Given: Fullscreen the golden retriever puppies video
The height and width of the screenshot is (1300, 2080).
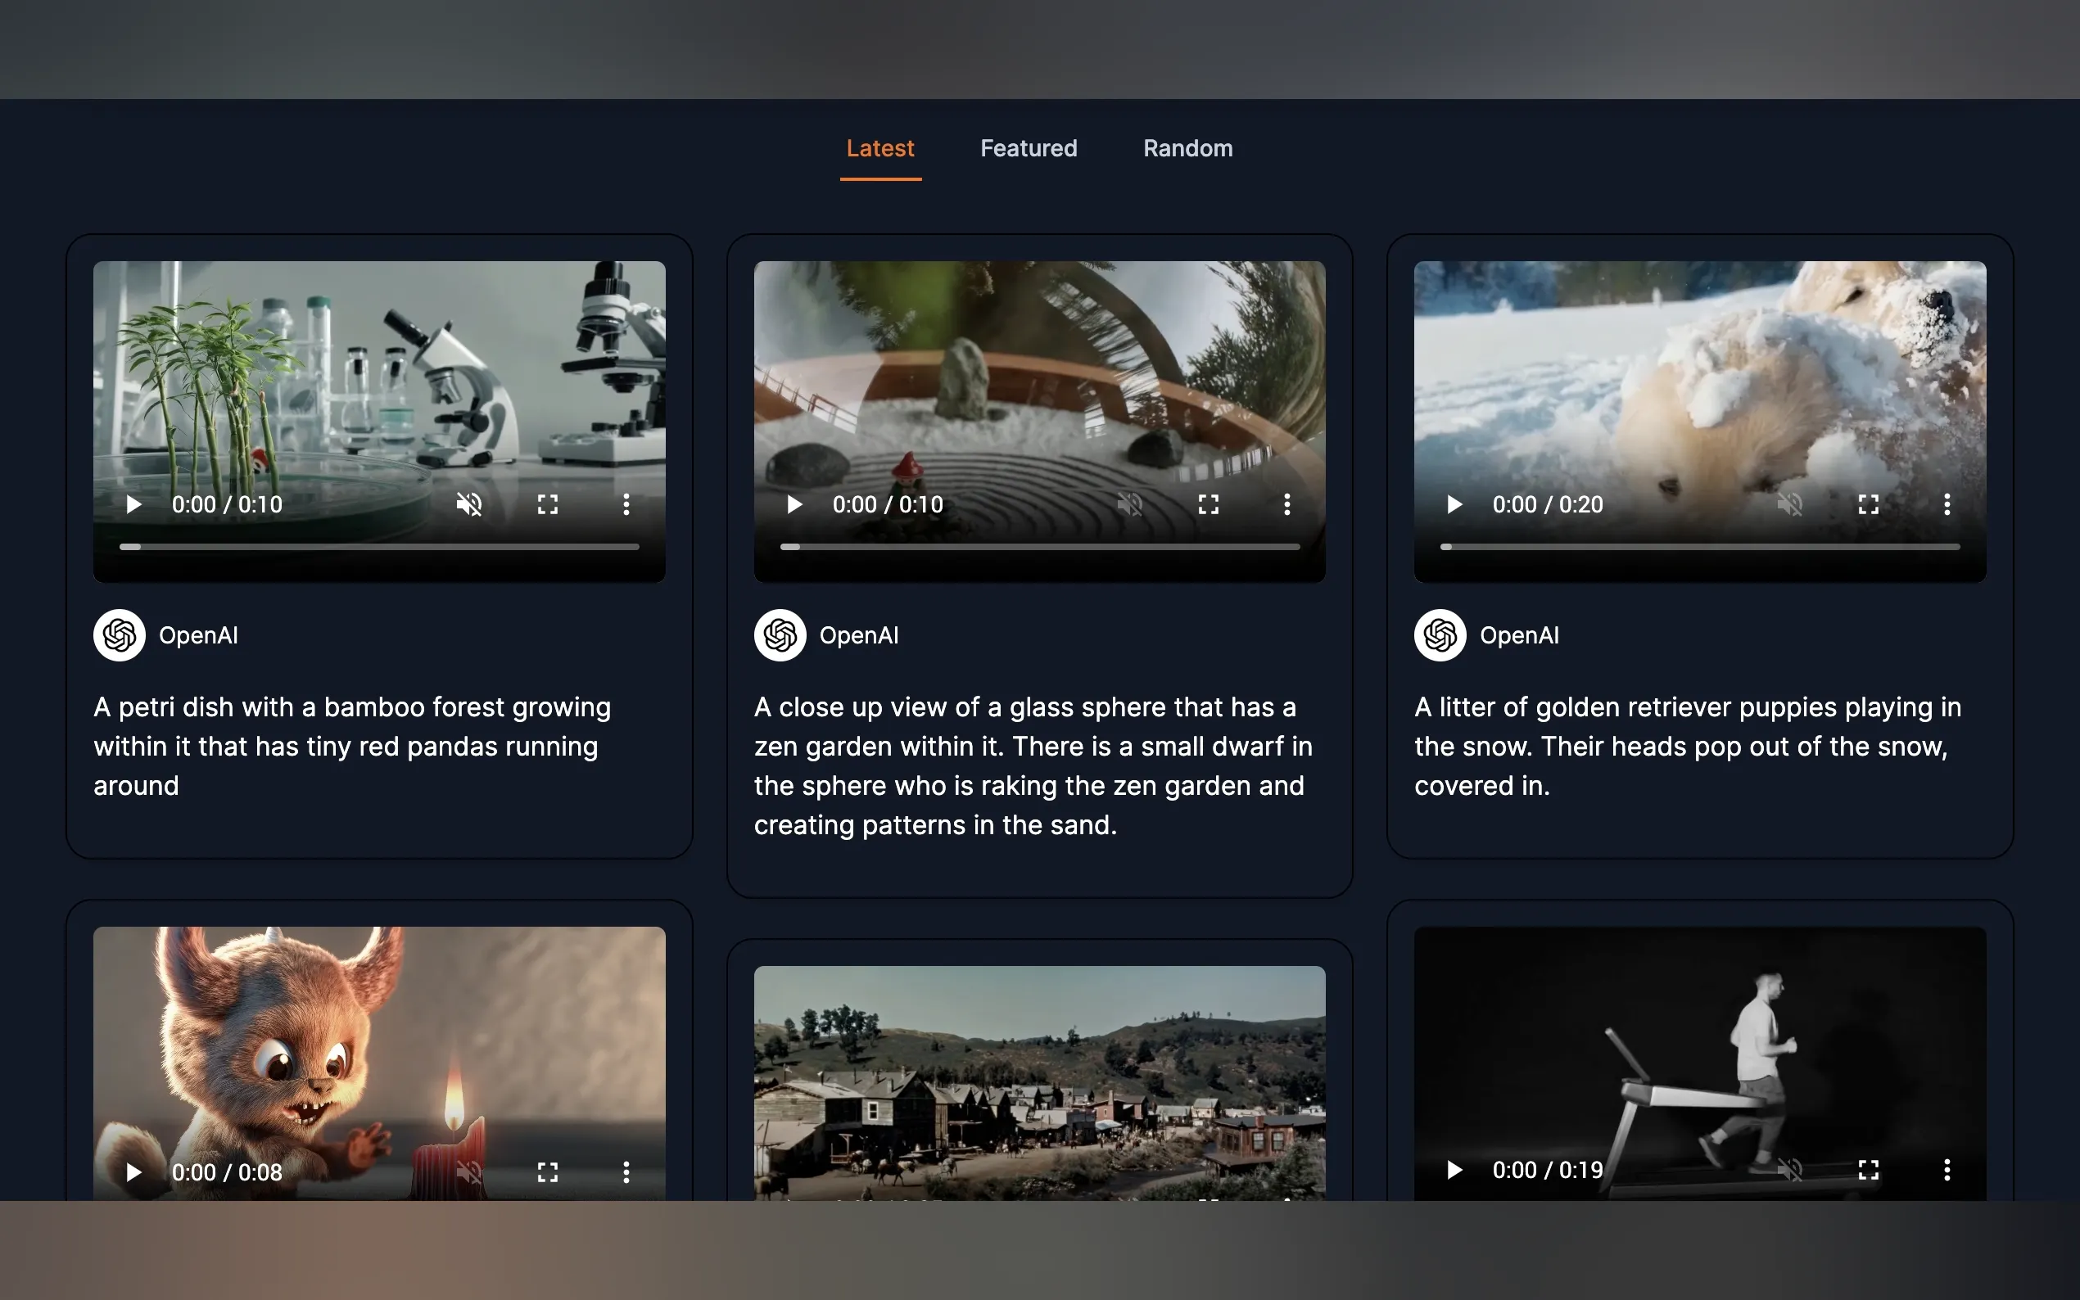Looking at the screenshot, I should pos(1869,505).
